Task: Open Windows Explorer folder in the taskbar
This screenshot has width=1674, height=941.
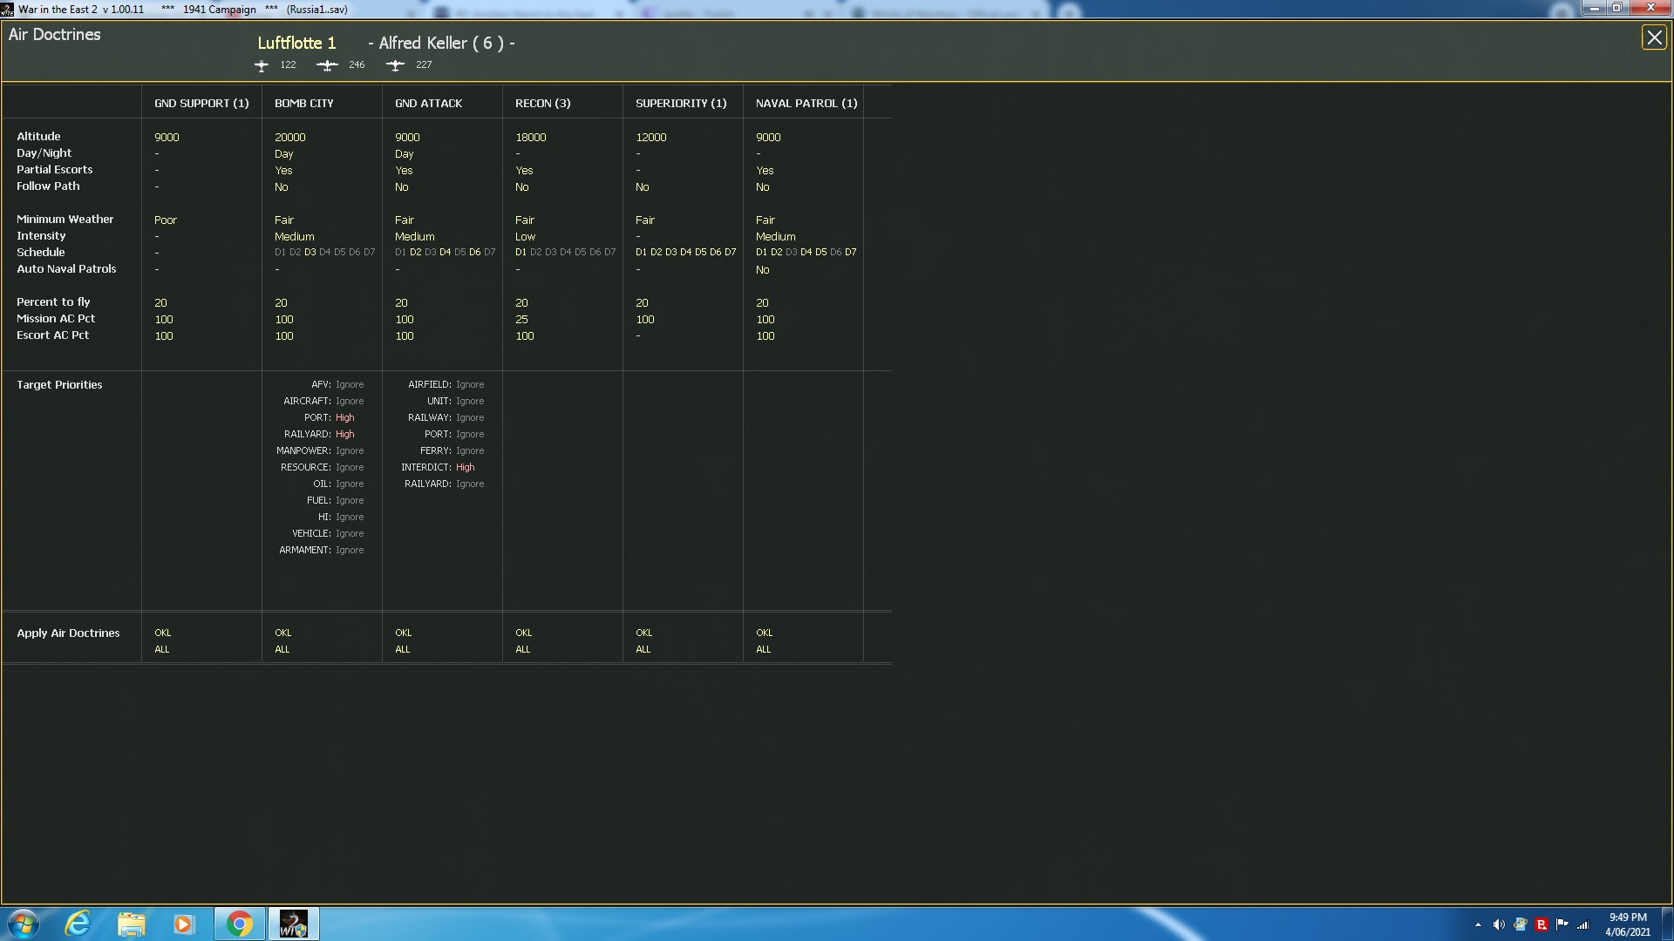Action: (131, 924)
